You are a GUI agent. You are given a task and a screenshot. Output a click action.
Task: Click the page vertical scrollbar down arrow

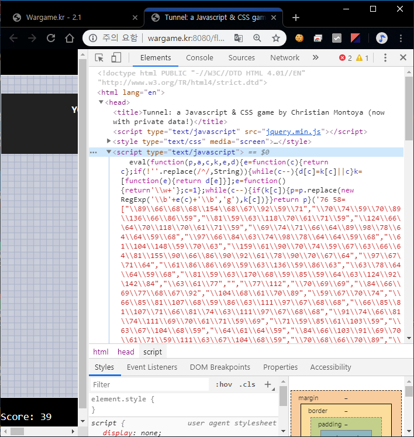[82, 421]
